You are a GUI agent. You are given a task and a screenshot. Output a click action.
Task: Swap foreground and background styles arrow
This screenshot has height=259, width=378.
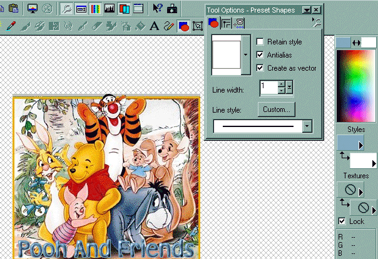pos(344,156)
